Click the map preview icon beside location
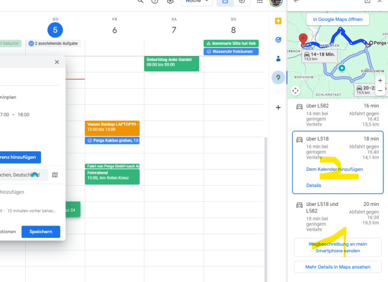388x282 pixels. (x=55, y=175)
